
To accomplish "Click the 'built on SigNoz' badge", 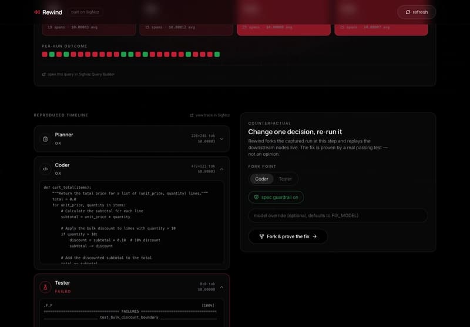I will click(85, 12).
